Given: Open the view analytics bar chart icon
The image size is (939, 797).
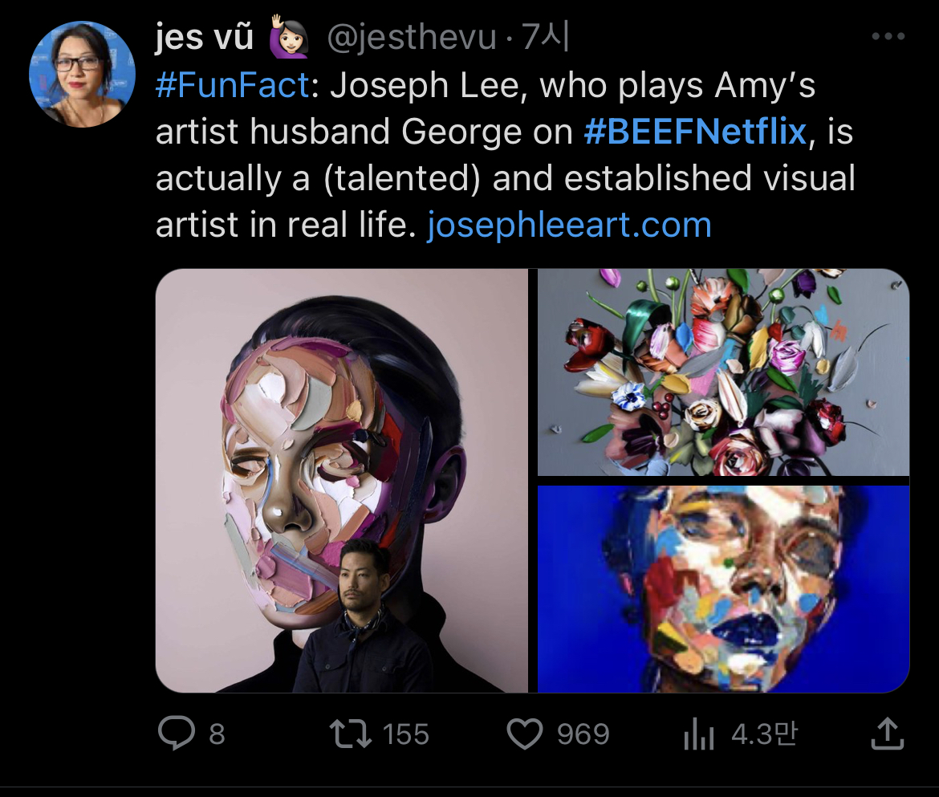Looking at the screenshot, I should tap(697, 734).
